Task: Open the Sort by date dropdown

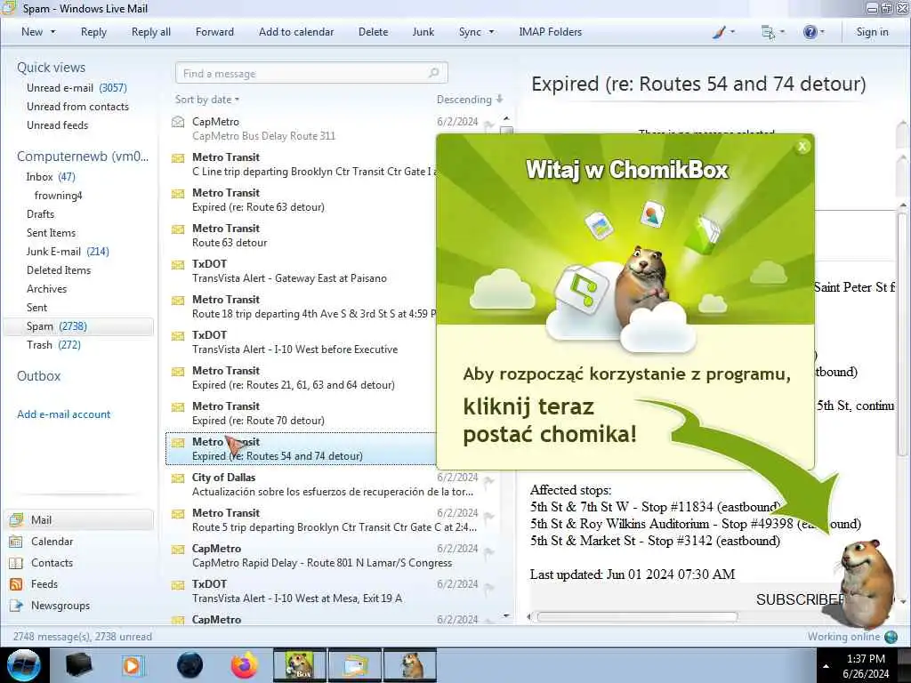Action: (x=207, y=100)
